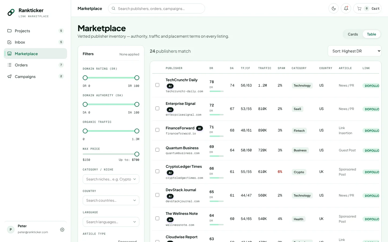Click the Organic Traffic maximum slider handle
The width and height of the screenshot is (388, 242).
[137, 131]
